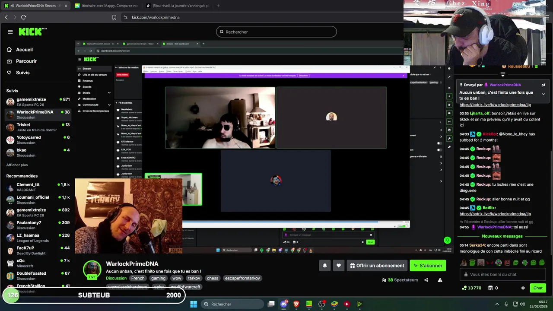This screenshot has height=311, width=553.
Task: Reload the kick.com page
Action: (23, 17)
